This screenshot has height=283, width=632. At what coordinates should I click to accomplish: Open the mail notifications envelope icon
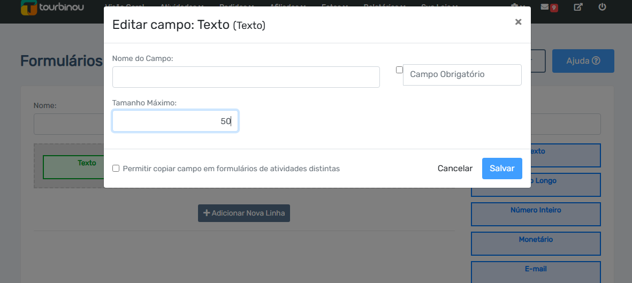(545, 7)
